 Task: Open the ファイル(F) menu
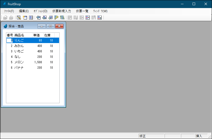[x=9, y=11]
